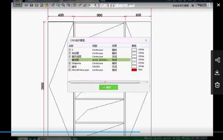Image resolution: width=223 pixels, height=140 pixels.
Task: Click the 颜色 column header
Action: 134,46
